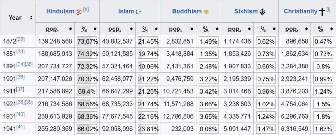336x135 pixels.
Task: Click the 73.07% Hinduism bar cell
Action: point(87,42)
